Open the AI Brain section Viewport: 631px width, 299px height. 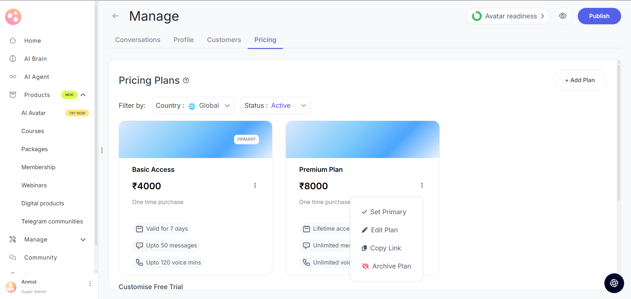(35, 59)
